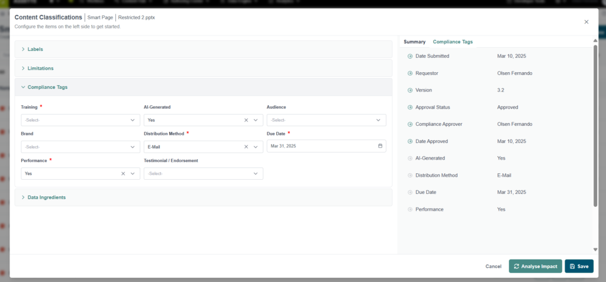This screenshot has width=606, height=282.
Task: Click the summary panel vertical scrollbar
Action: pyautogui.click(x=595, y=125)
